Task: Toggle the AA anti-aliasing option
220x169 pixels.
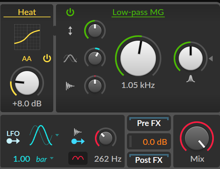Action: (27, 59)
